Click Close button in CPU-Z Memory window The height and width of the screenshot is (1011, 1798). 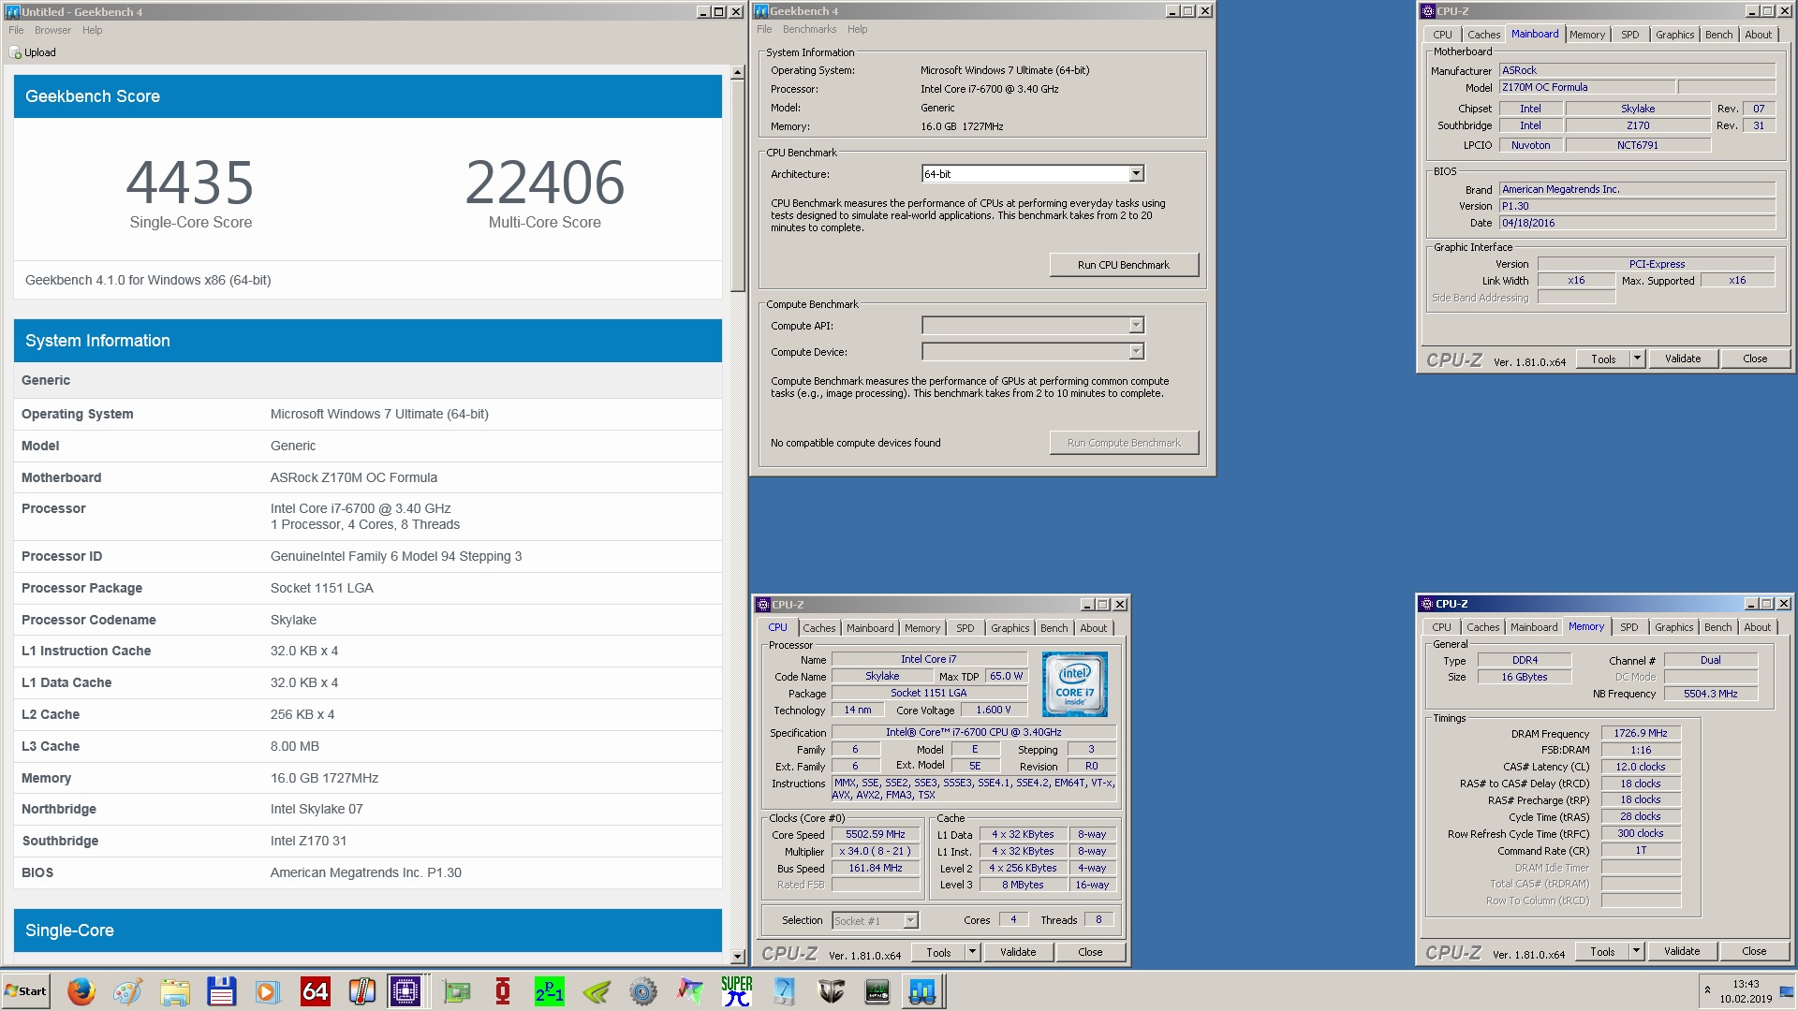(x=1753, y=951)
